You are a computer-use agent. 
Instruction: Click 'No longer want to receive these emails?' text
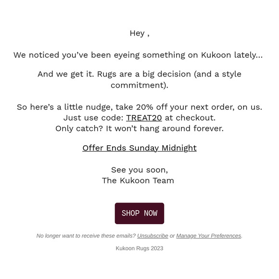point(86,236)
